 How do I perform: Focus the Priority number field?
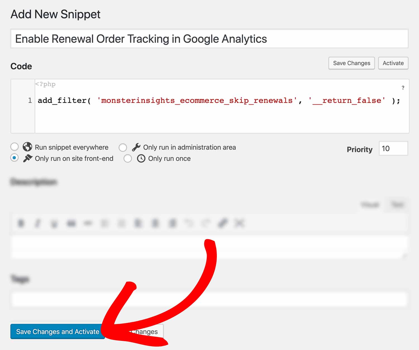(393, 148)
